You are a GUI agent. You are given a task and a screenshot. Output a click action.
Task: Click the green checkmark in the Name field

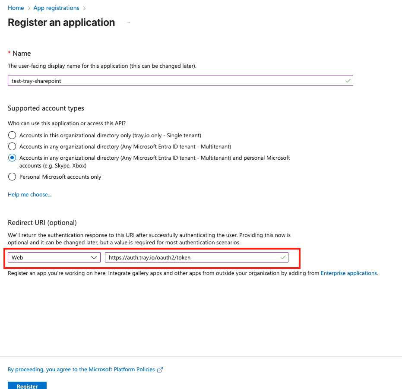click(348, 80)
